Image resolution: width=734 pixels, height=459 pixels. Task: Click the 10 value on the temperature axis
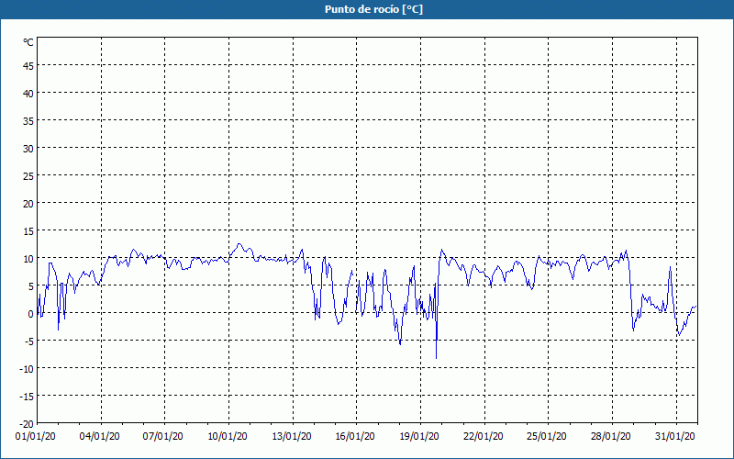coord(28,259)
